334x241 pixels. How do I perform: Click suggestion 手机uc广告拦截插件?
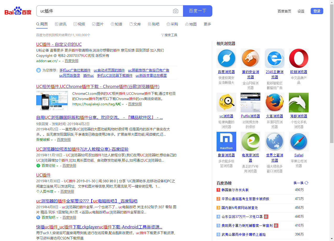75,70
